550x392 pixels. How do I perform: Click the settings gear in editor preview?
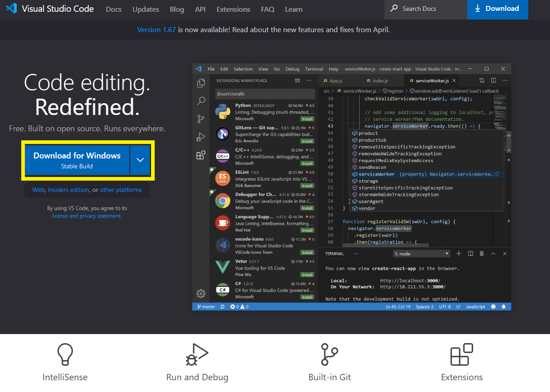201,293
